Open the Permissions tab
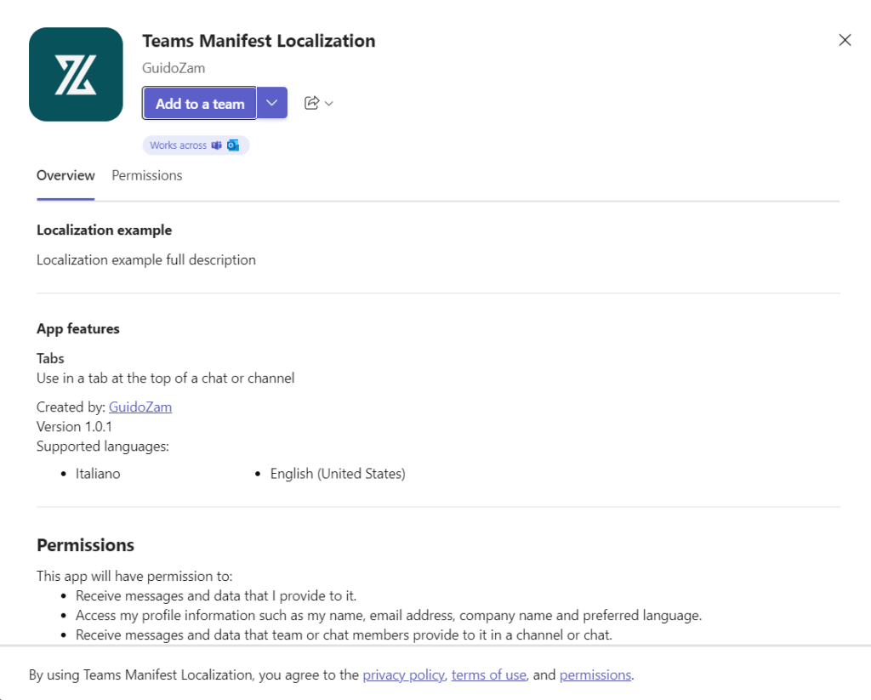 [x=147, y=175]
